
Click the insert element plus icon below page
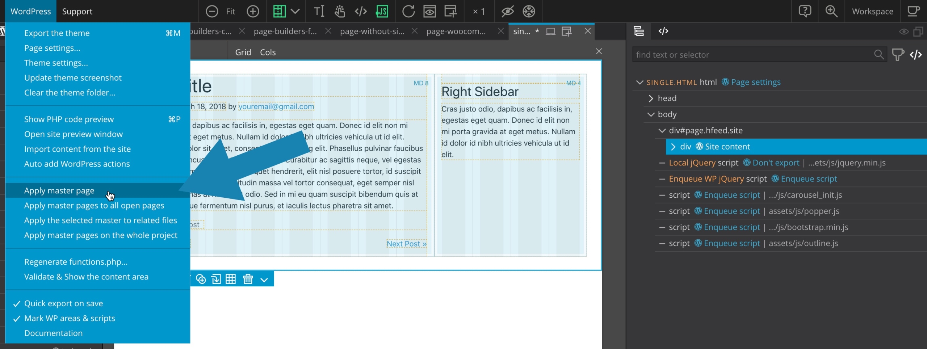click(x=201, y=279)
